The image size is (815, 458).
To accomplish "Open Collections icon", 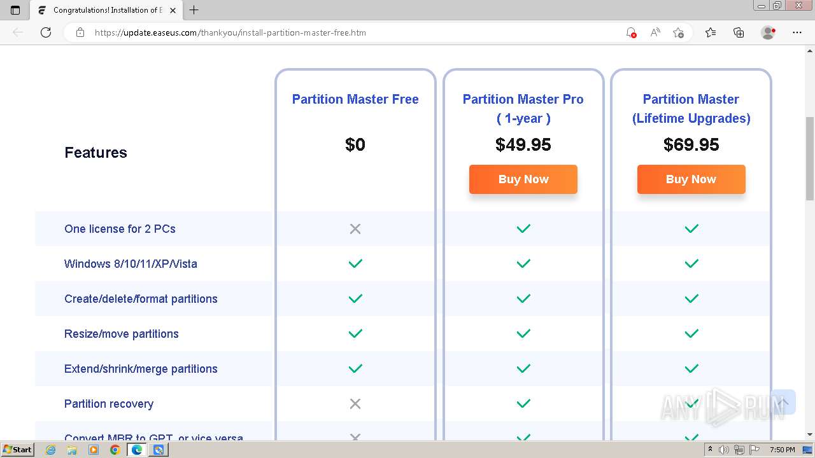I will 739,32.
